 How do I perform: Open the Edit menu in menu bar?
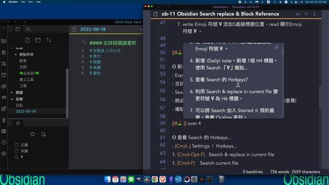23,2
